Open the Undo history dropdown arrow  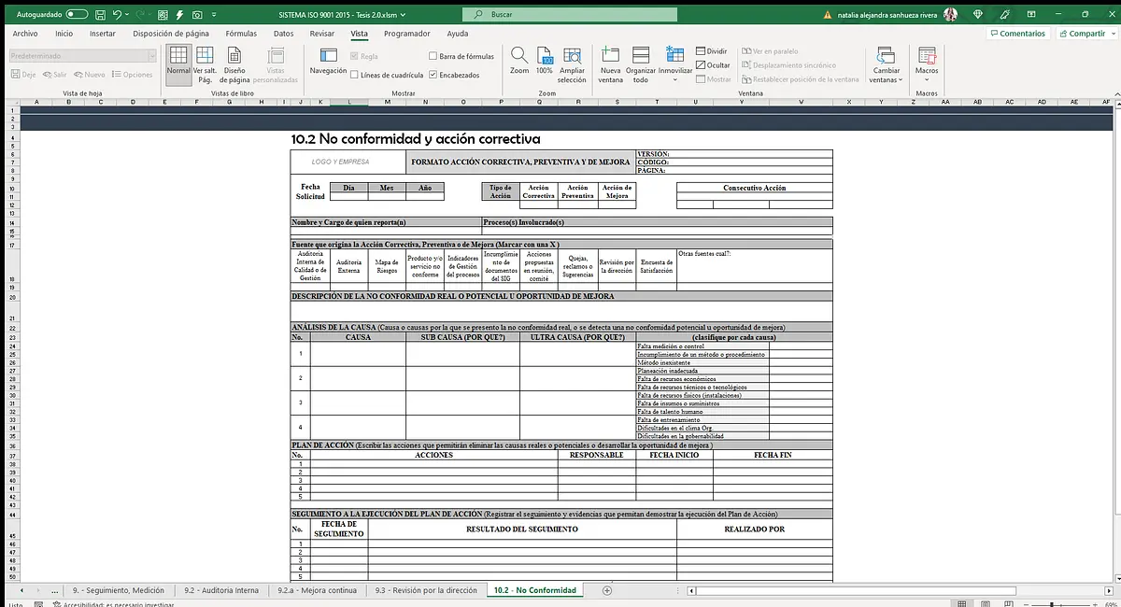pos(128,15)
